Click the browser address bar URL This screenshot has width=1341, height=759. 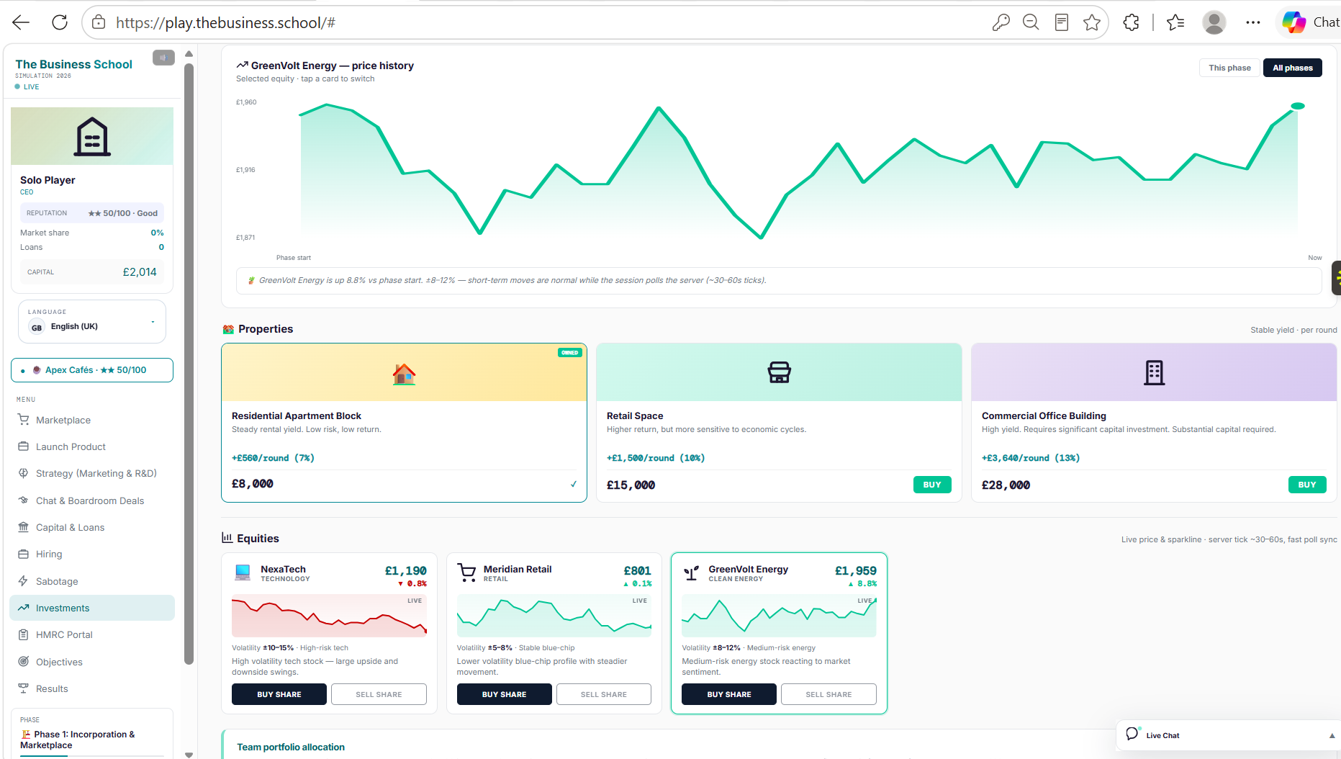pyautogui.click(x=226, y=22)
